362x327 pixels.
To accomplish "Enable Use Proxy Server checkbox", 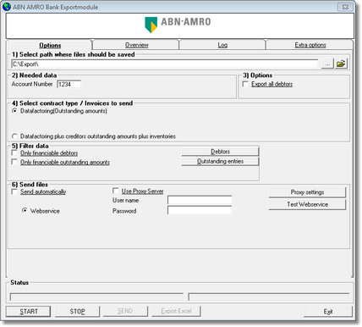I will (115, 191).
